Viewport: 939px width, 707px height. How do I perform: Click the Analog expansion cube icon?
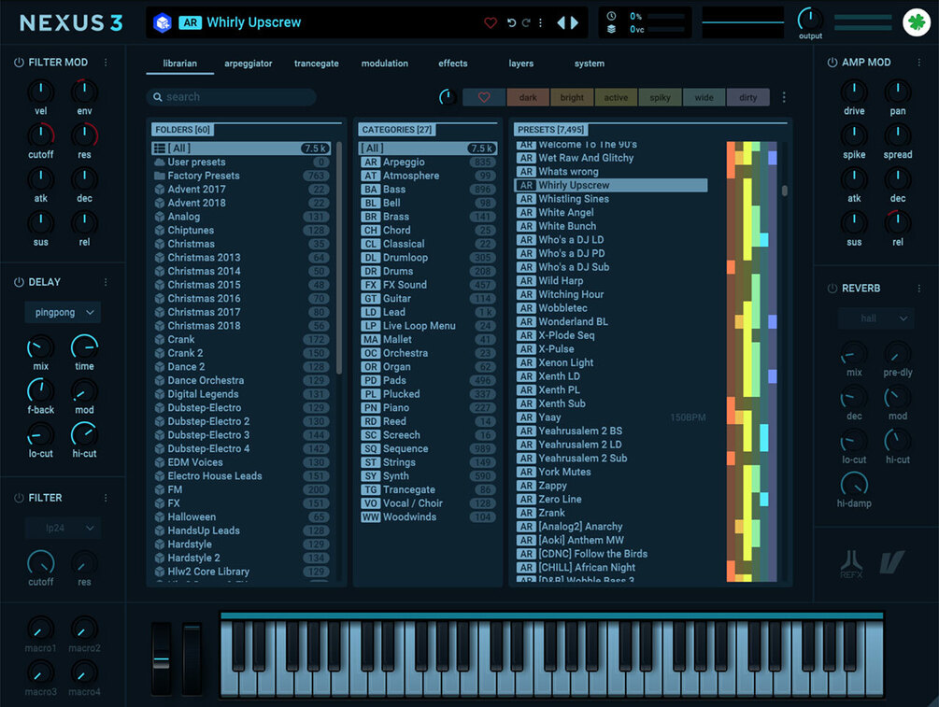[x=159, y=217]
